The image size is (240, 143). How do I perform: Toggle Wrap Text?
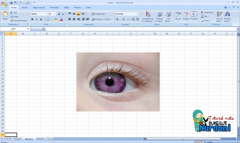pos(98,14)
